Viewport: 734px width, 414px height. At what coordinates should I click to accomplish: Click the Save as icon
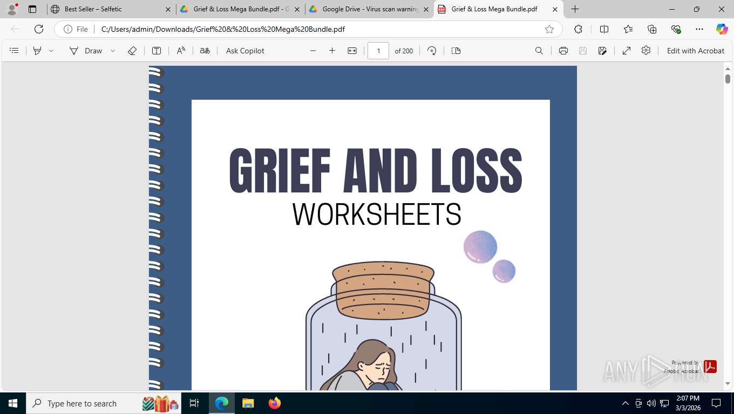602,51
